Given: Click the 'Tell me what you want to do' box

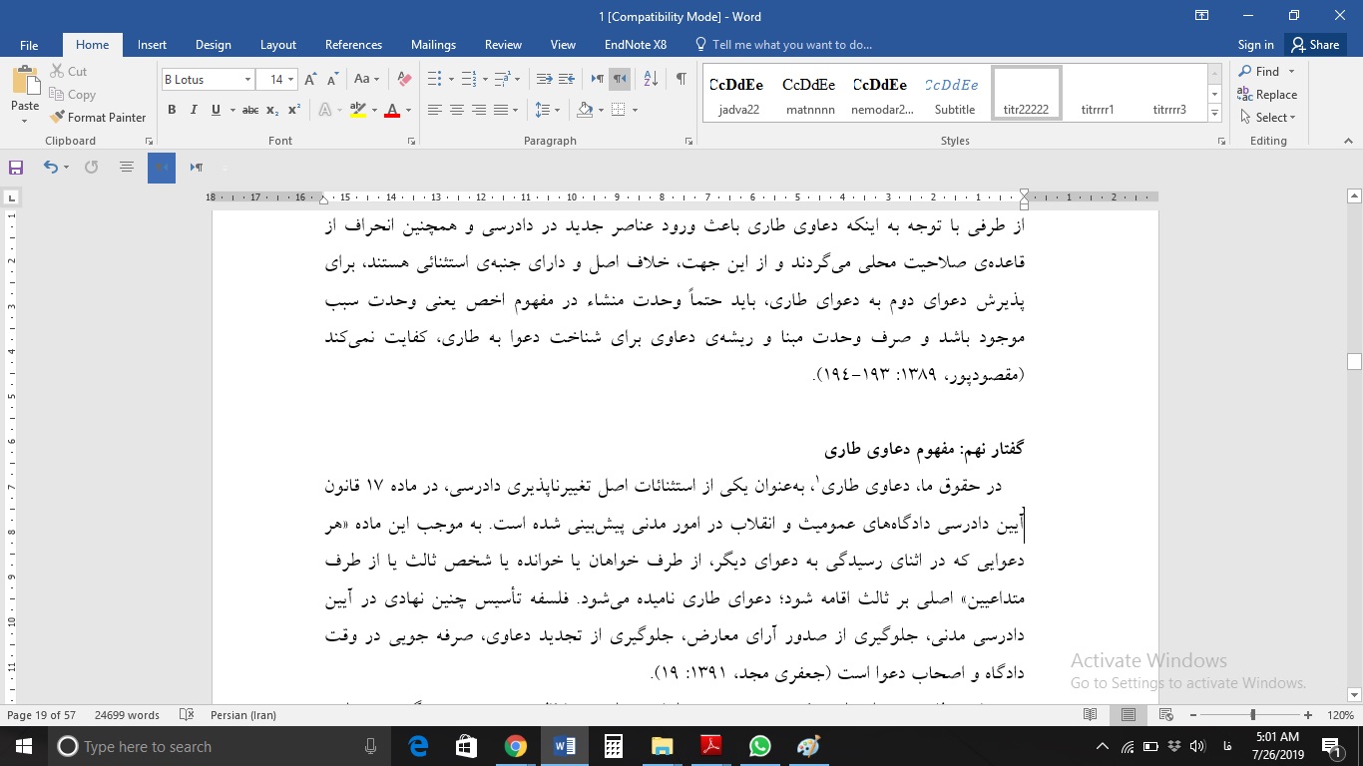Looking at the screenshot, I should pyautogui.click(x=788, y=44).
